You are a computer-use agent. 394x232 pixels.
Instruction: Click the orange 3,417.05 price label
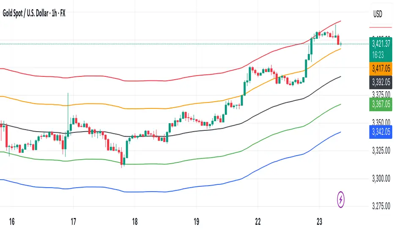380,68
